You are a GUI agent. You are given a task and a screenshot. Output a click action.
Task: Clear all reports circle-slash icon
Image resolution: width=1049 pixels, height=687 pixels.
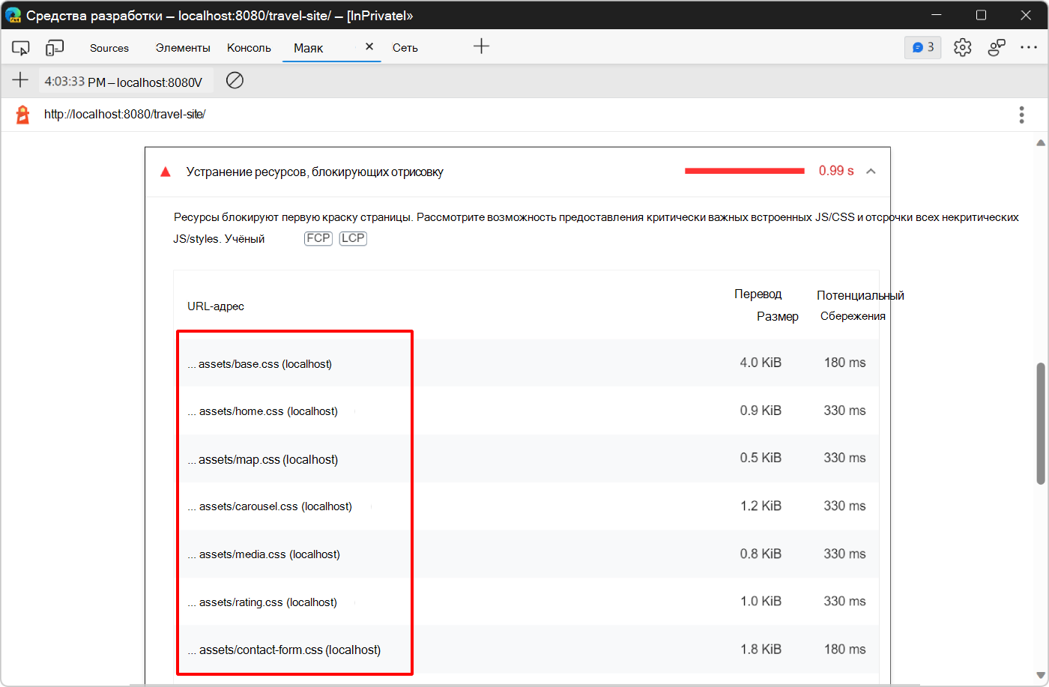click(235, 80)
